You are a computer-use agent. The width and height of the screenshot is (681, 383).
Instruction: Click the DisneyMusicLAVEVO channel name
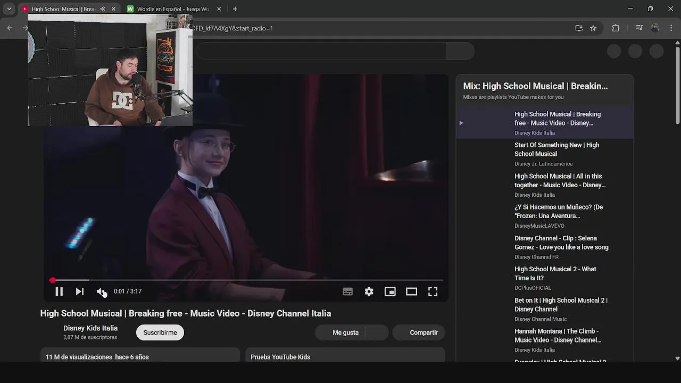(x=539, y=226)
